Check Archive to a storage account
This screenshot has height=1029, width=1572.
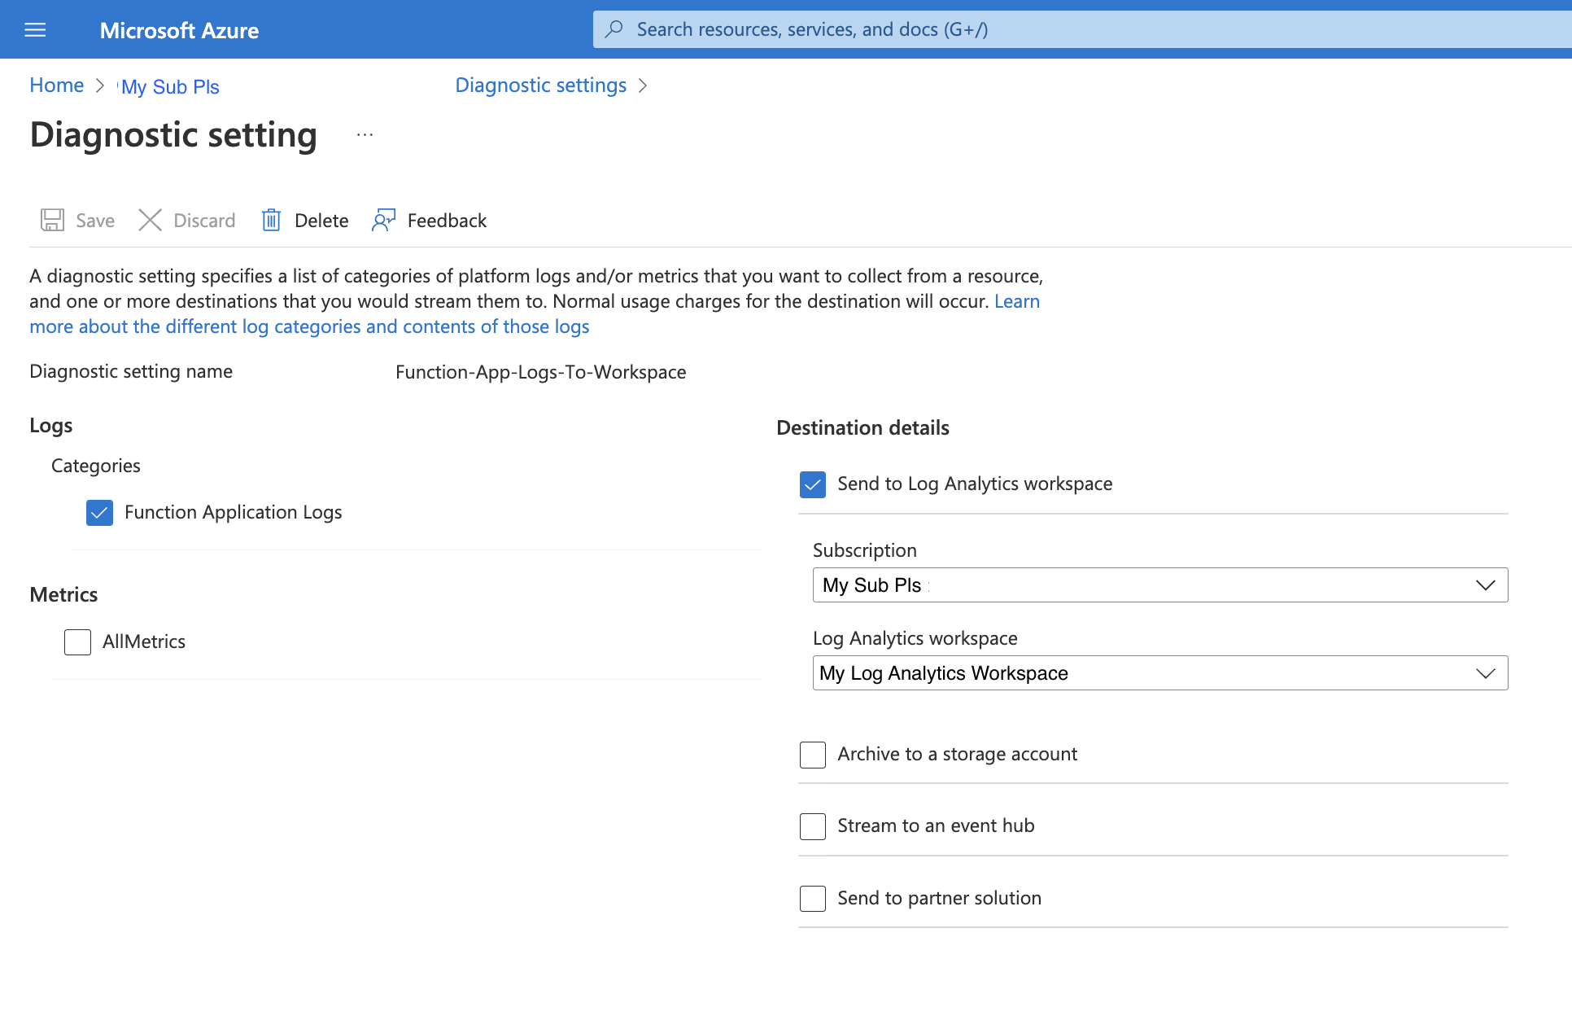point(812,754)
